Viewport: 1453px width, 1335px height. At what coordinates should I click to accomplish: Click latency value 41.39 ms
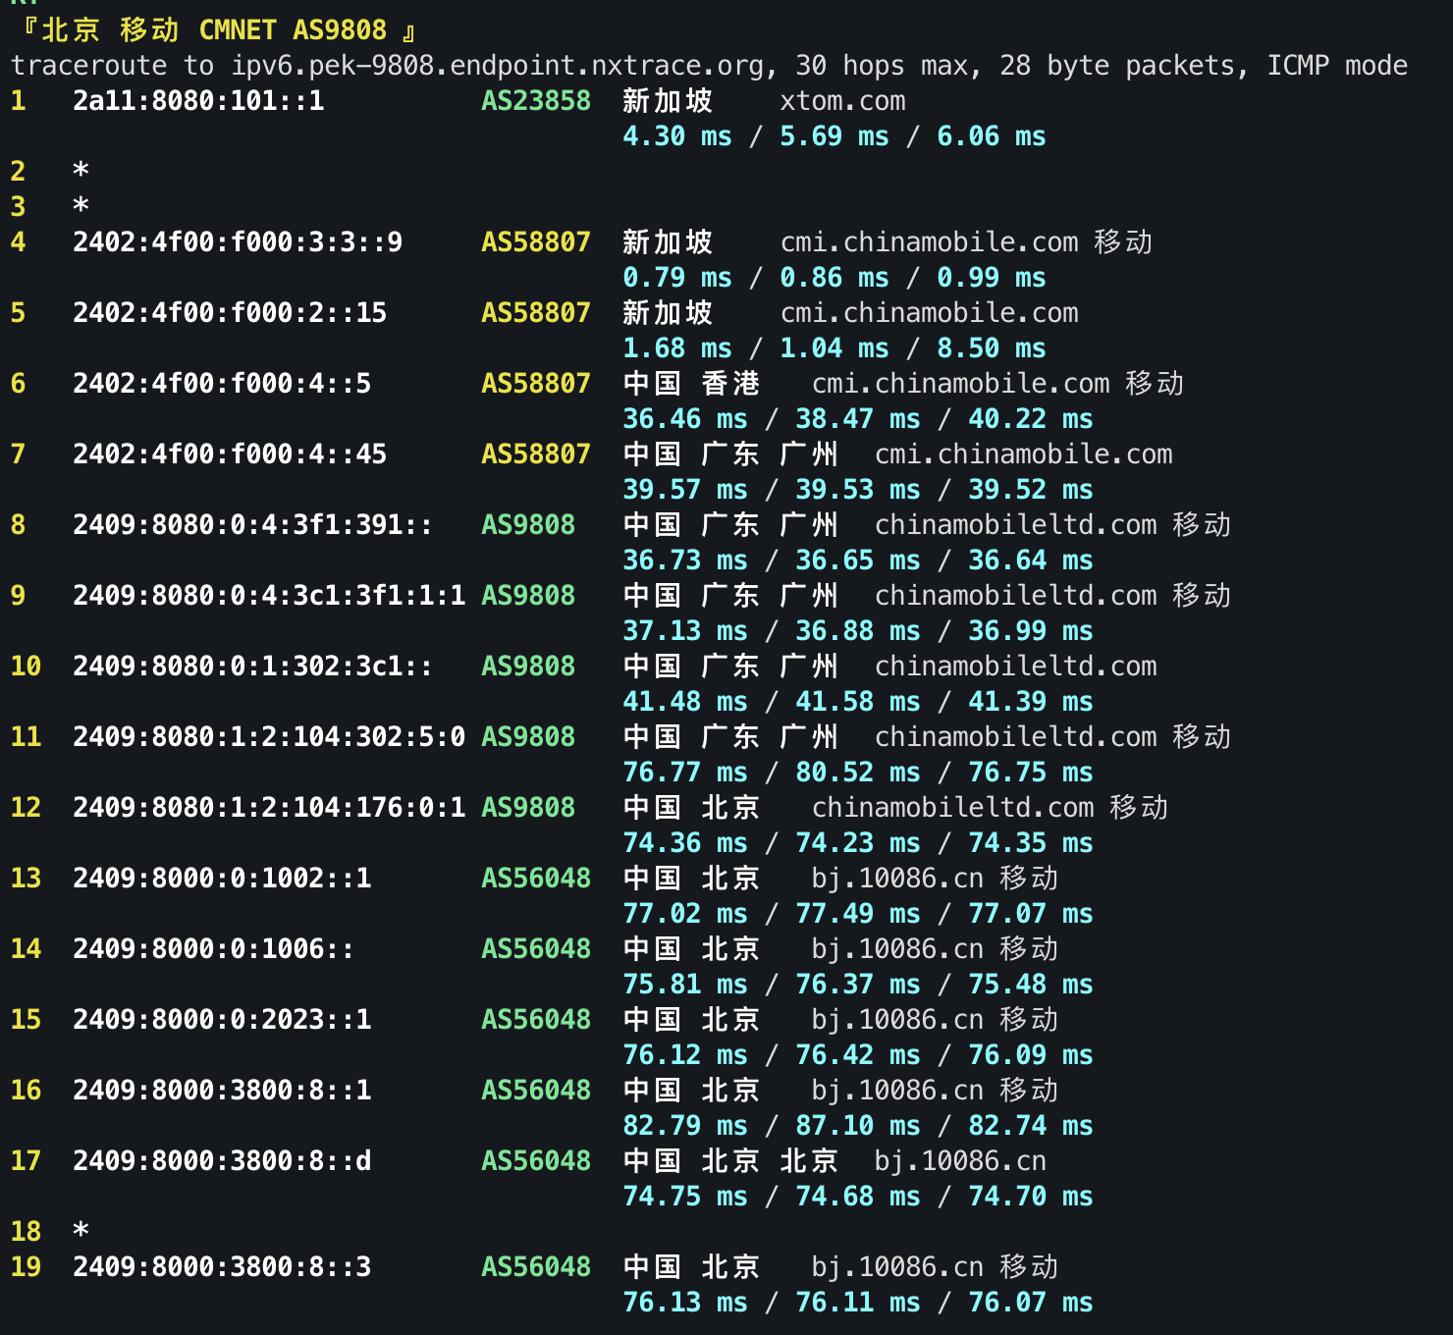pyautogui.click(x=1031, y=702)
